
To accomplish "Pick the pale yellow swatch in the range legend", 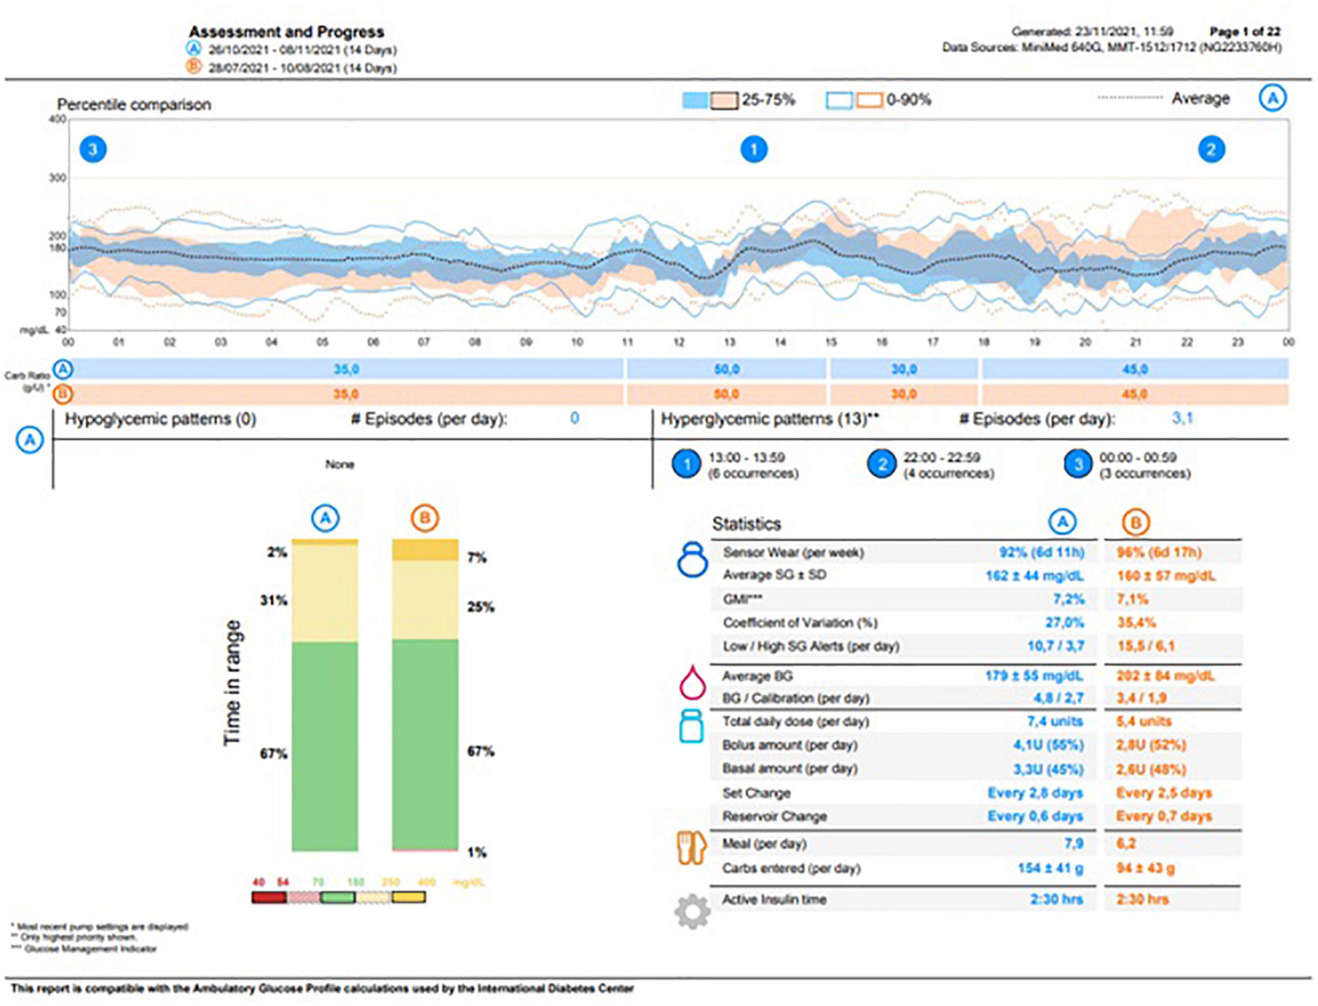I will coord(374,897).
